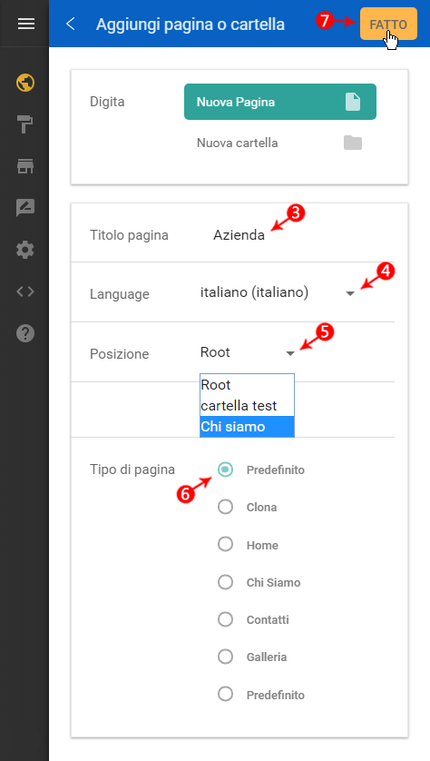Open the Posizione Root dropdown

click(248, 353)
